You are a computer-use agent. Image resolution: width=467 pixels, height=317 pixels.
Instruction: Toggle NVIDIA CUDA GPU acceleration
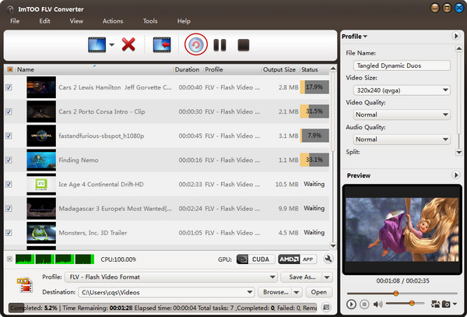tap(255, 259)
